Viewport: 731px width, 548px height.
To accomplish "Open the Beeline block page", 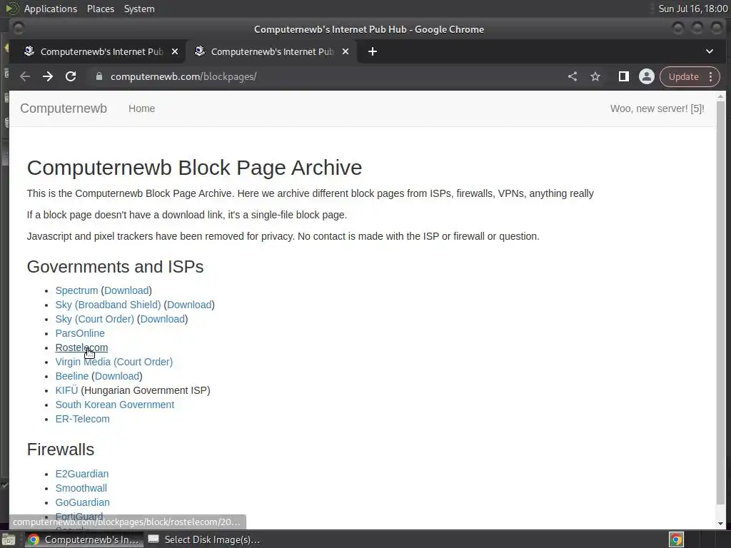I will [x=72, y=376].
